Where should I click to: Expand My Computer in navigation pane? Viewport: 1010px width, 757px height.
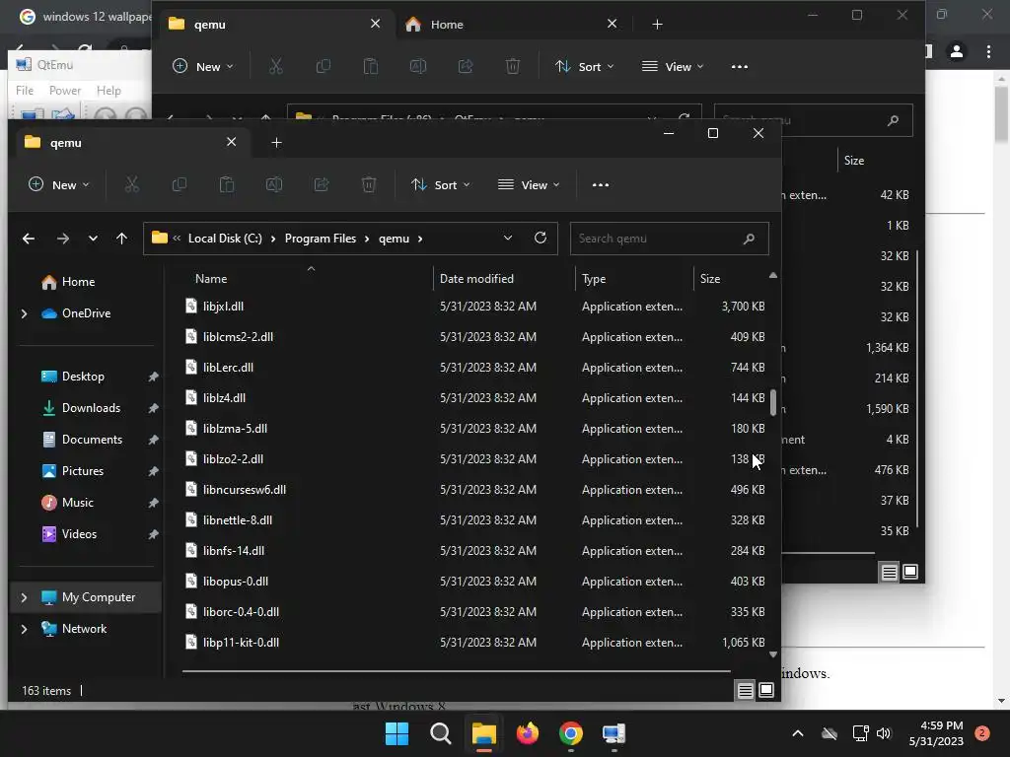24,597
